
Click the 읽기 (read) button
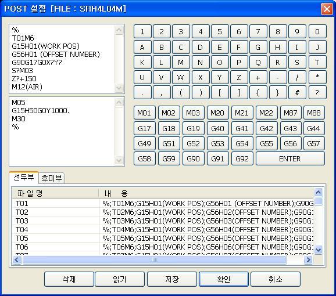[x=120, y=279]
